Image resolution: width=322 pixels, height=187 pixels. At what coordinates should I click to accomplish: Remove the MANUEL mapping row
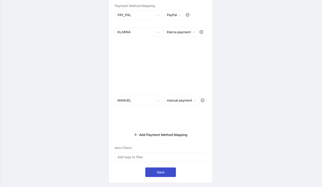click(x=202, y=100)
